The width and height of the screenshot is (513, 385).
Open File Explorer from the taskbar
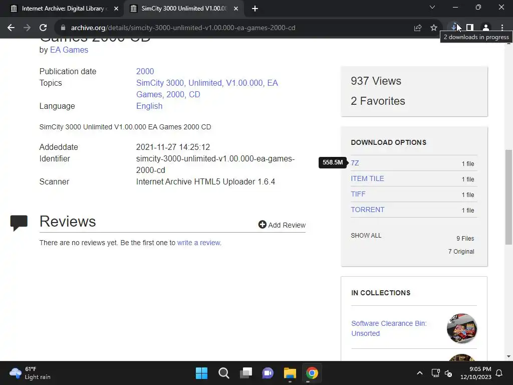click(290, 373)
